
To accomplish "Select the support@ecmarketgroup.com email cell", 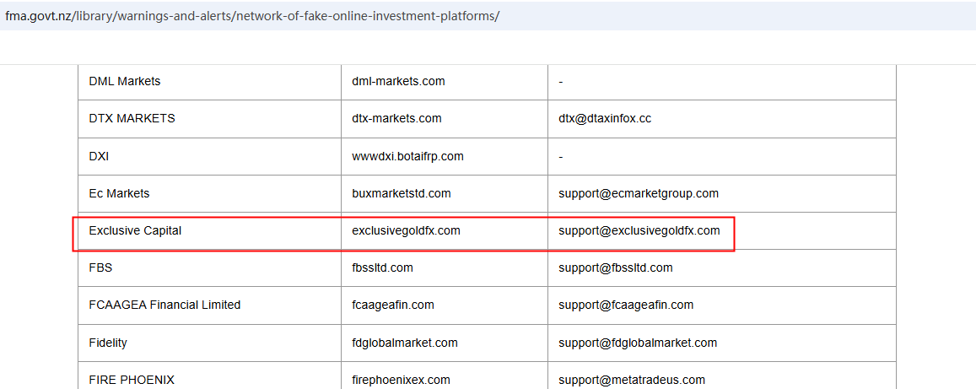I will coord(722,193).
